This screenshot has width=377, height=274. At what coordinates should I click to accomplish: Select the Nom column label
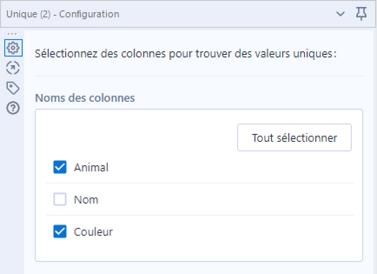click(x=86, y=200)
